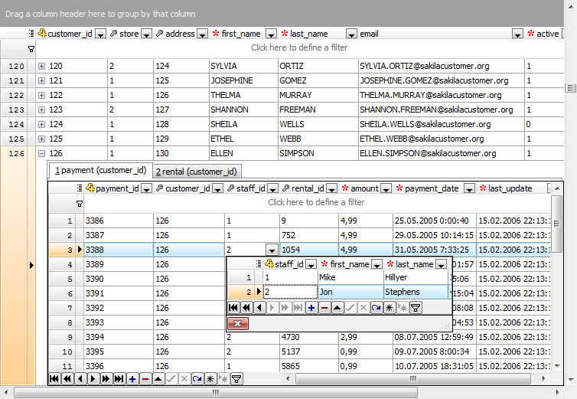Screen dimensions: 577x399
Task: Open staff popup column chooser icon
Action: [259, 263]
